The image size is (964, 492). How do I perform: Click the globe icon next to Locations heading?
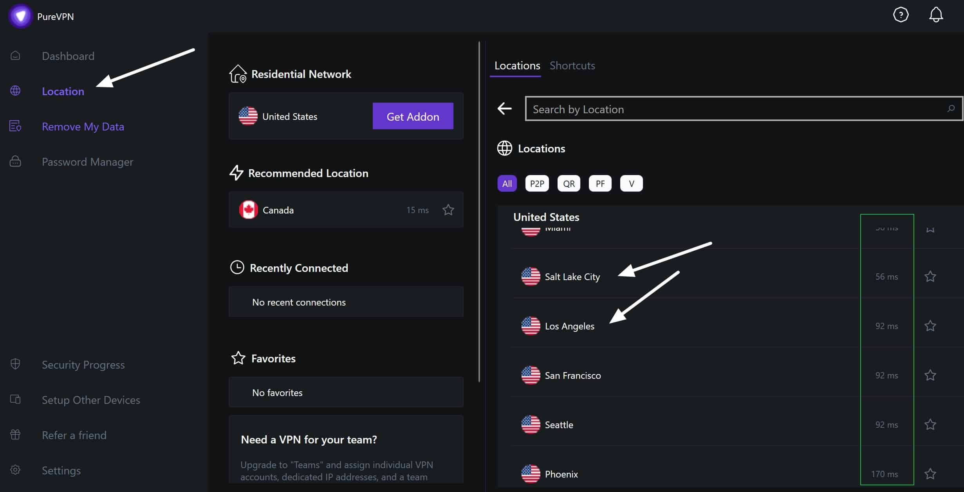coord(504,148)
